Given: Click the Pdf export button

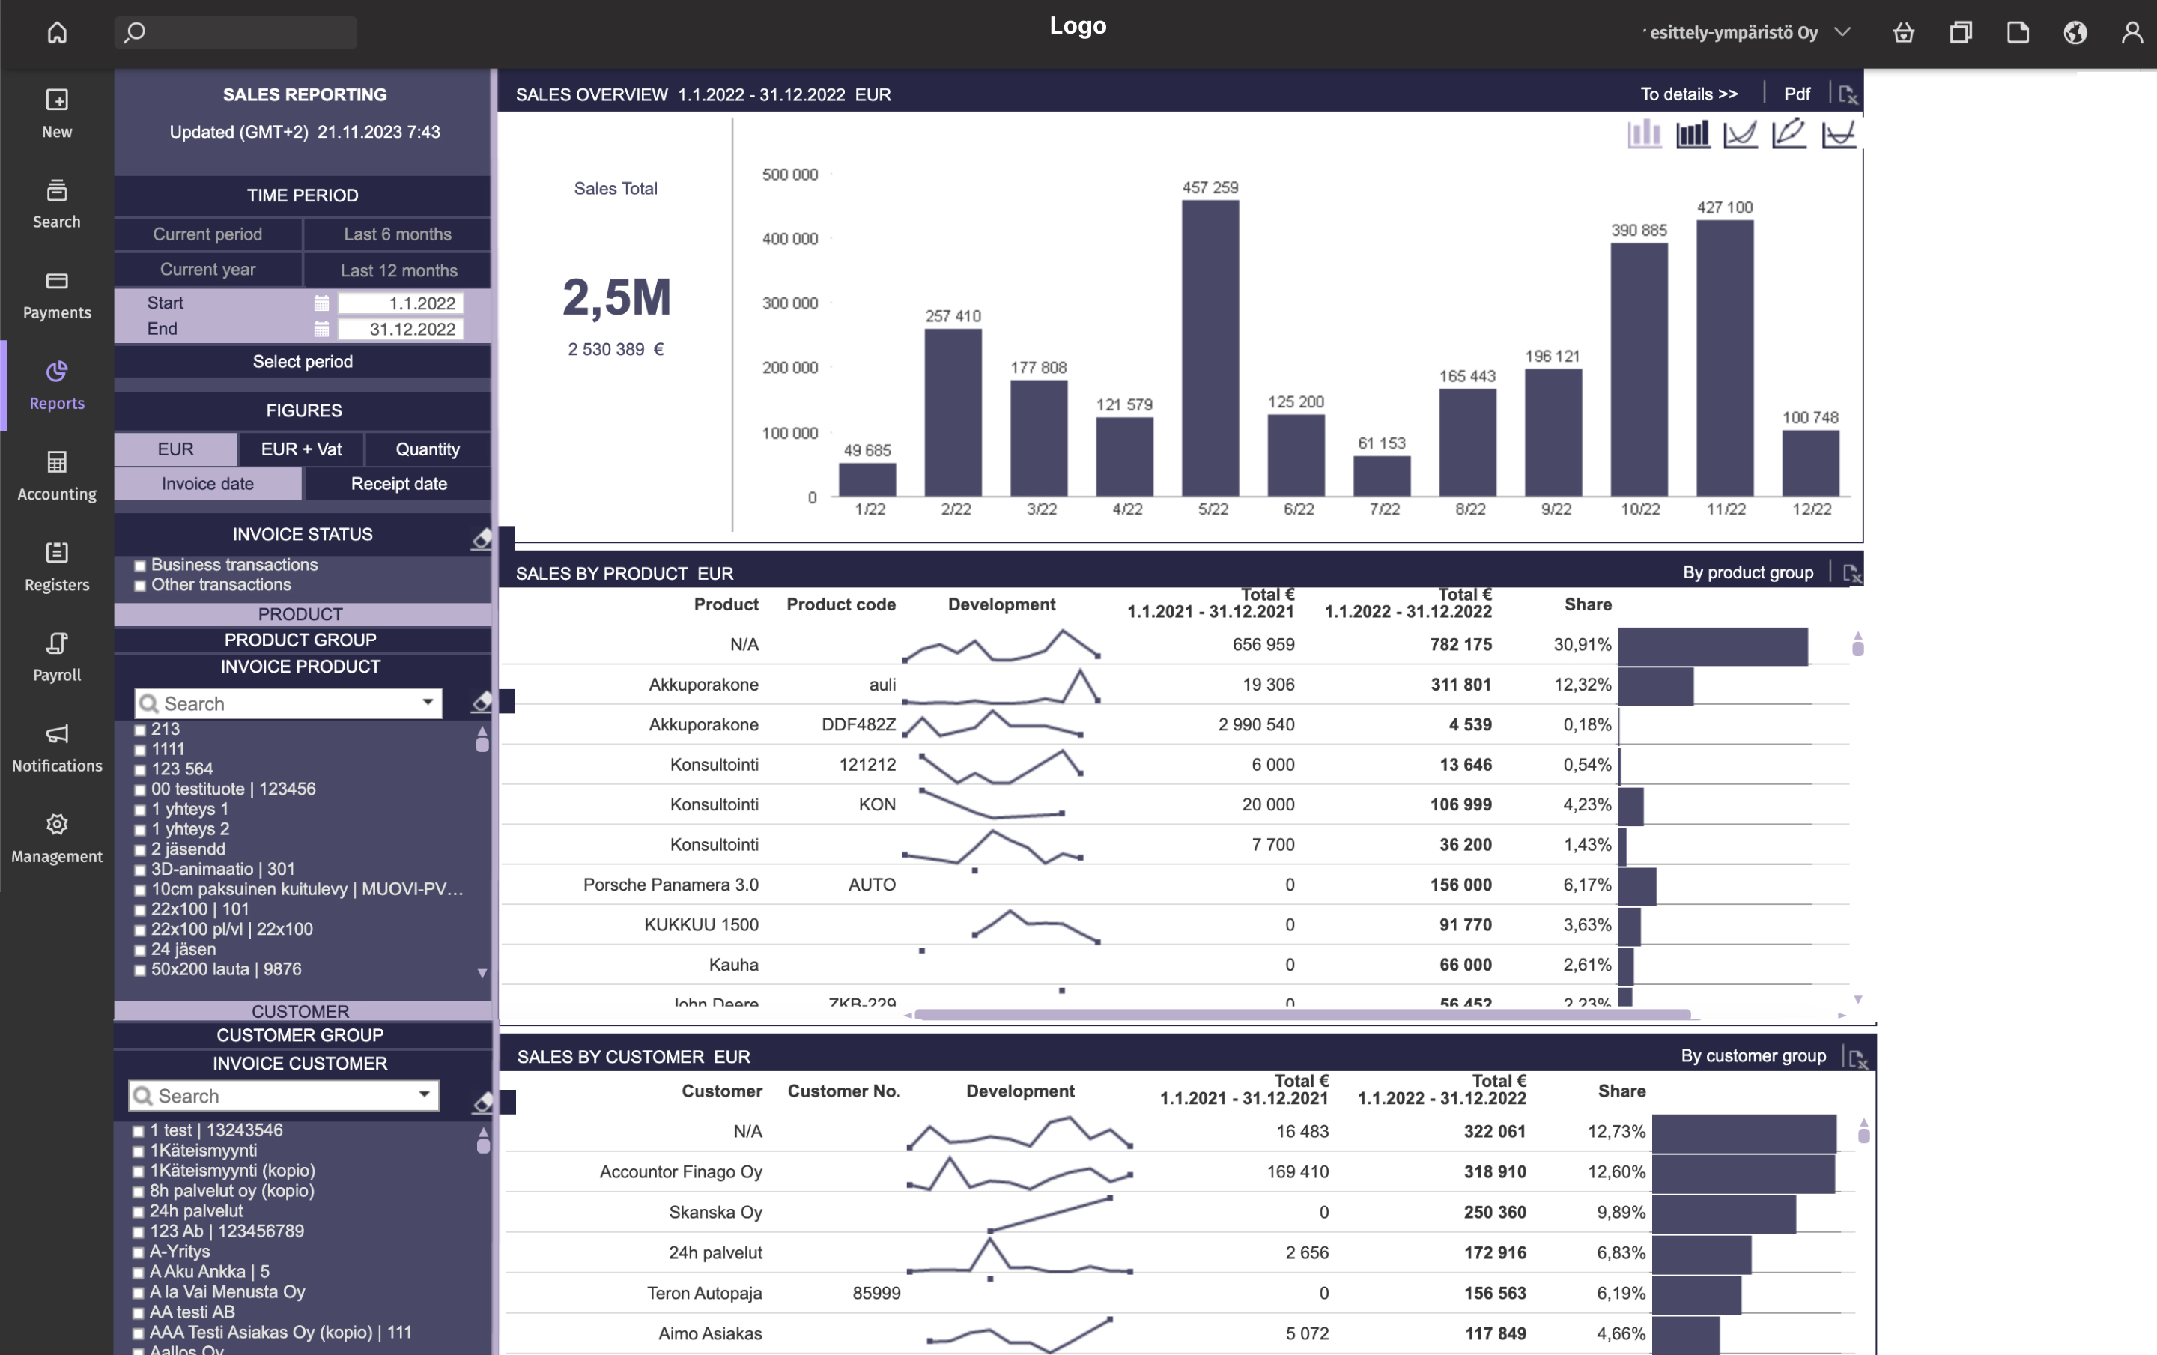Looking at the screenshot, I should 1797,94.
